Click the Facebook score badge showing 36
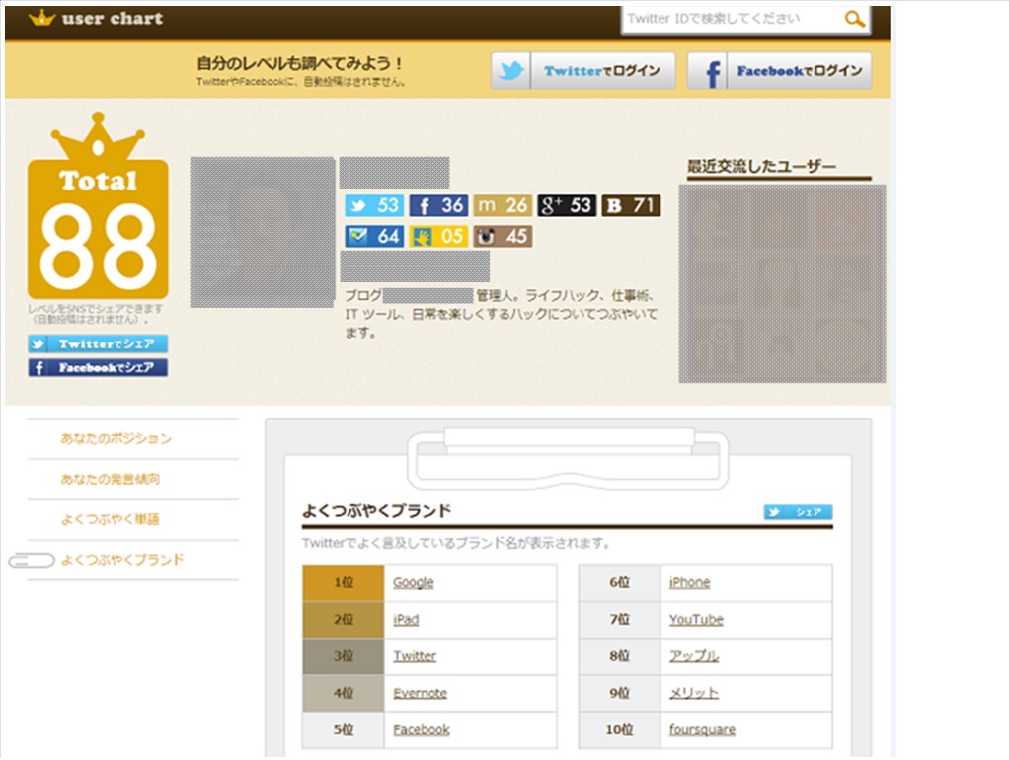The height and width of the screenshot is (760, 1009). tap(438, 205)
